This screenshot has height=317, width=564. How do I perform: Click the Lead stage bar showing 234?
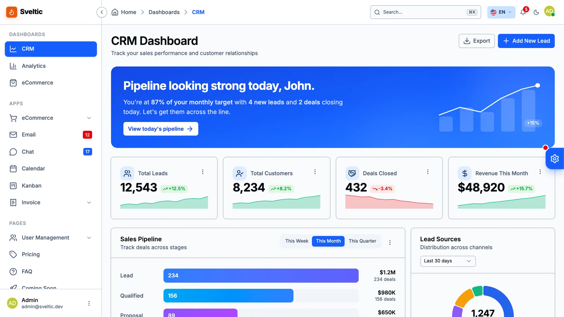tap(261, 276)
